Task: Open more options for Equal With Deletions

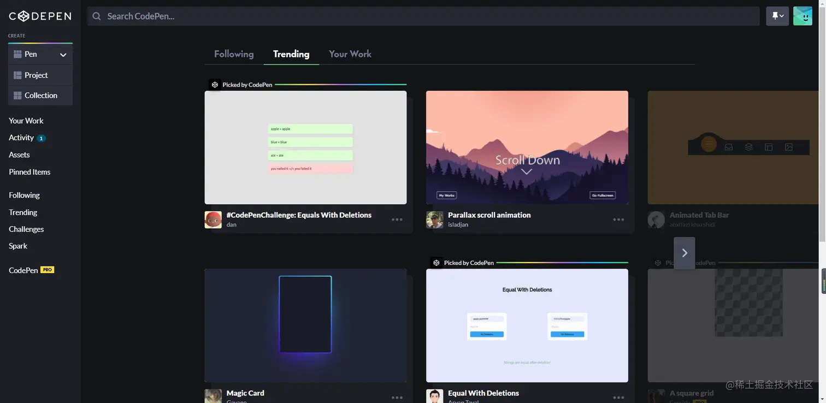Action: coord(618,398)
